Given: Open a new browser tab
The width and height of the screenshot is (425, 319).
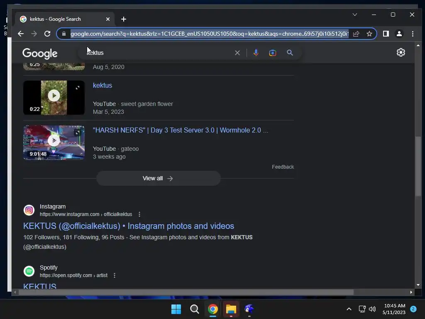Looking at the screenshot, I should click(x=124, y=19).
